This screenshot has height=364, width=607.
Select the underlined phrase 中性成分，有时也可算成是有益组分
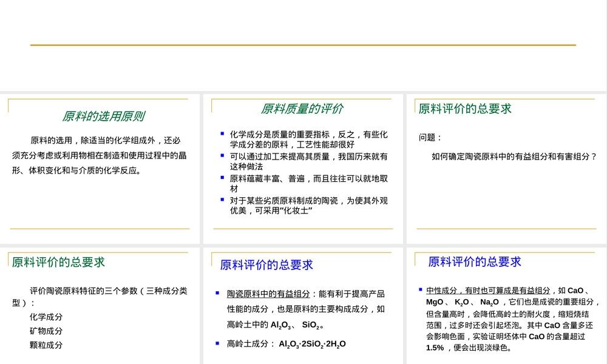pyautogui.click(x=488, y=291)
